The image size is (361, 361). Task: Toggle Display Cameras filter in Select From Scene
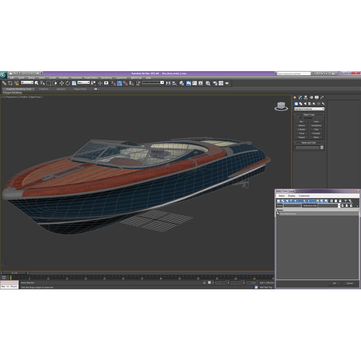291,201
